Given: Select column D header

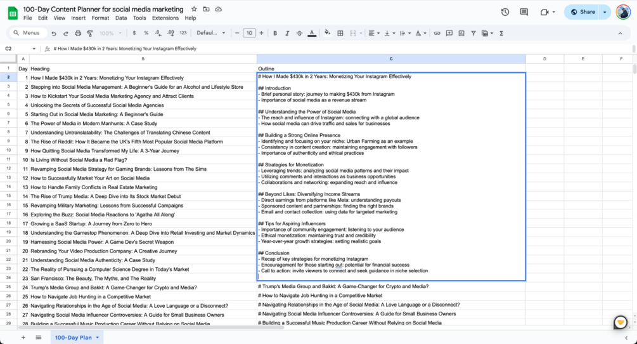Looking at the screenshot, I should pyautogui.click(x=545, y=59).
